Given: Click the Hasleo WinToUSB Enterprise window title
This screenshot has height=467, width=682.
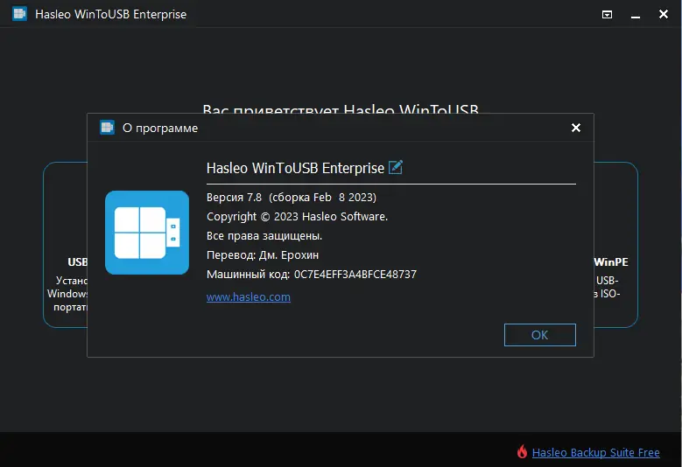Looking at the screenshot, I should tap(110, 15).
